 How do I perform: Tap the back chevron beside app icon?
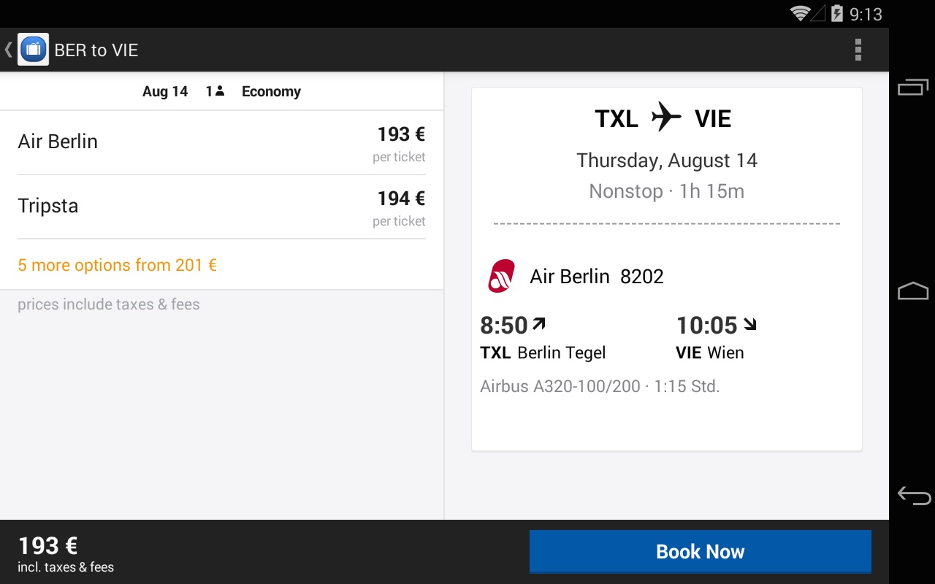pyautogui.click(x=8, y=50)
